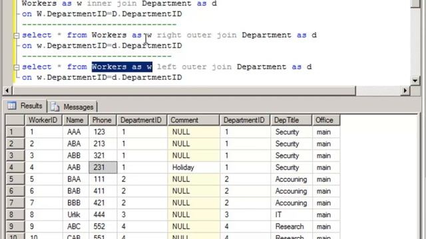Click the Name cell BAA

pyautogui.click(x=76, y=179)
